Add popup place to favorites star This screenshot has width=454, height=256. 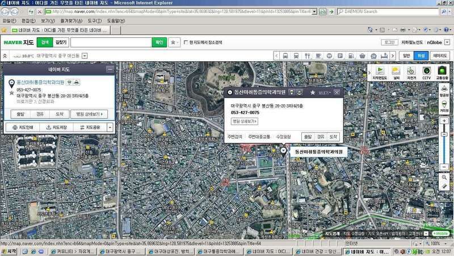(313, 92)
